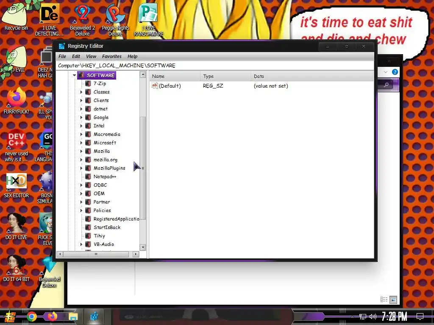The height and width of the screenshot is (325, 434).
Task: Select the MozillaPlugins key
Action: pyautogui.click(x=109, y=168)
